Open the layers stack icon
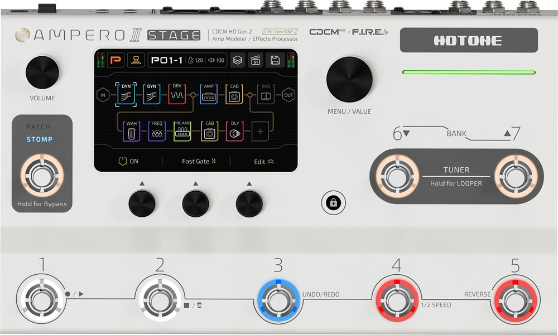 tap(237, 60)
